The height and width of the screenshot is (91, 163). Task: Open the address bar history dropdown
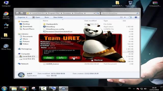pos(94,13)
